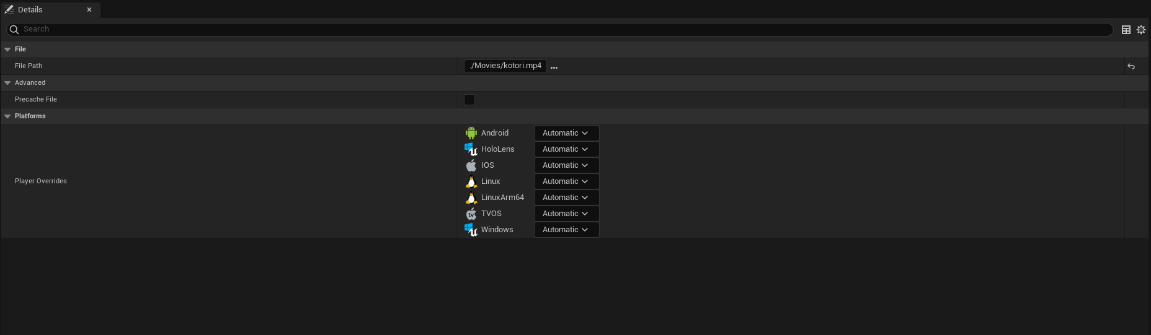Collapse the File section
1151x335 pixels.
point(7,50)
